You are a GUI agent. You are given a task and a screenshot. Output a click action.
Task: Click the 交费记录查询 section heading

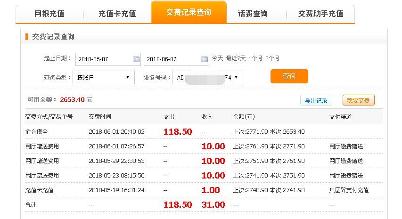53,37
